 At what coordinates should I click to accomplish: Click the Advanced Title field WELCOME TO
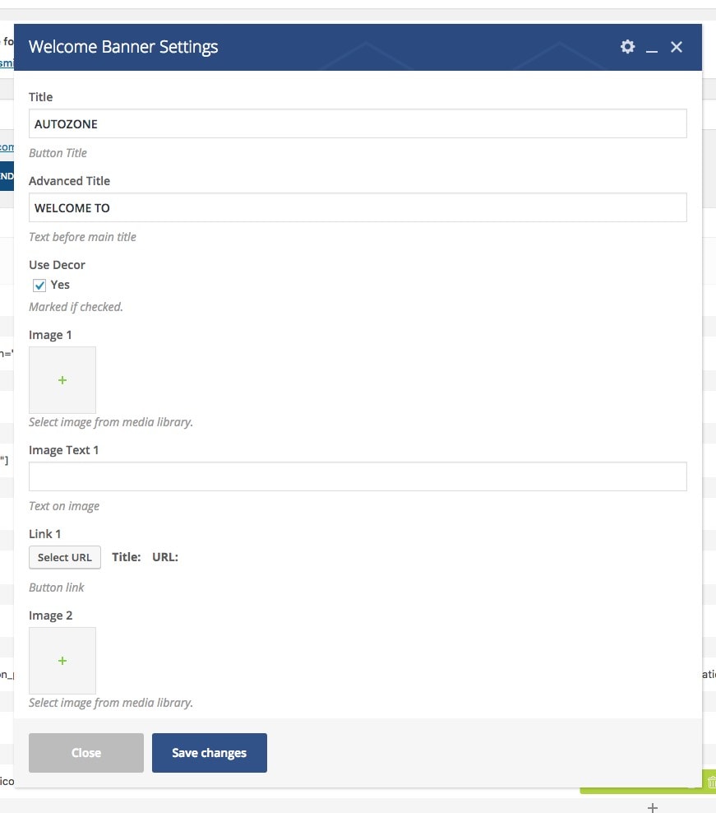[358, 207]
